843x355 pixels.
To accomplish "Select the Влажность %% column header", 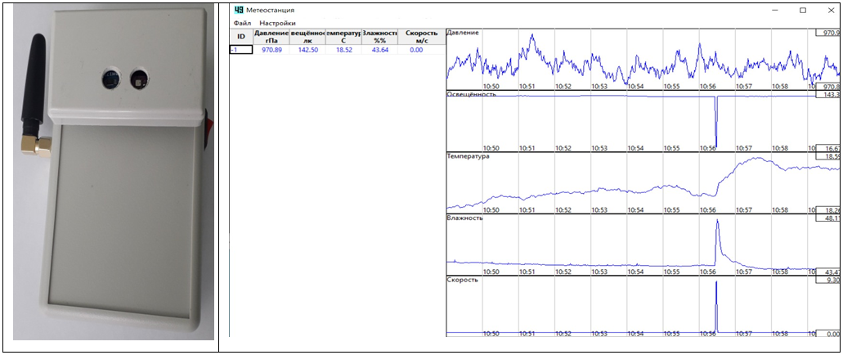I will (379, 36).
